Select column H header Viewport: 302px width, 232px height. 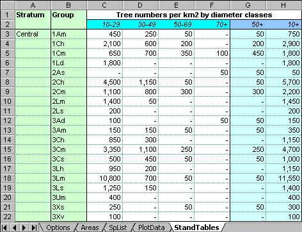pos(283,5)
